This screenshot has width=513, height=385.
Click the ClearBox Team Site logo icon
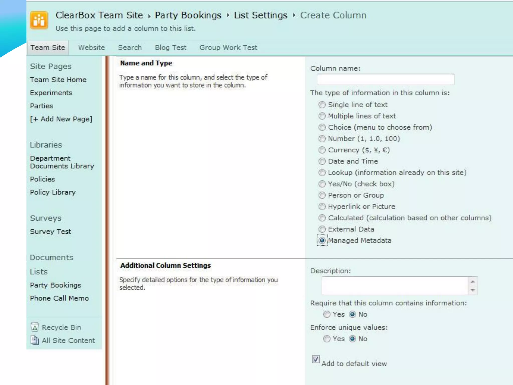39,20
